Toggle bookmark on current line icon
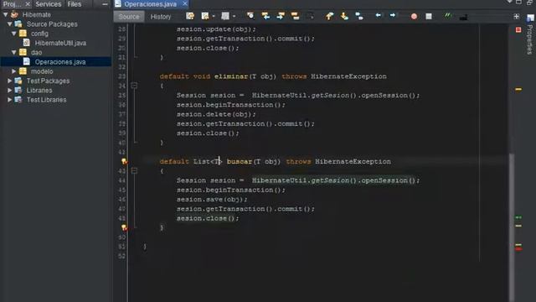The width and height of the screenshot is (536, 302). pos(359,16)
